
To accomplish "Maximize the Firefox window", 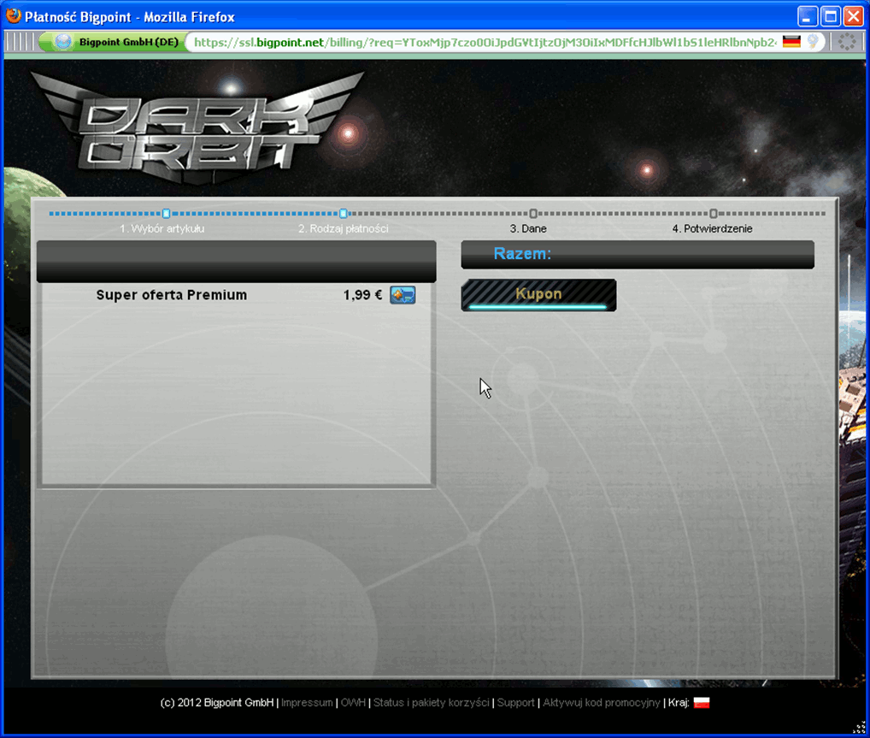I will 831,16.
